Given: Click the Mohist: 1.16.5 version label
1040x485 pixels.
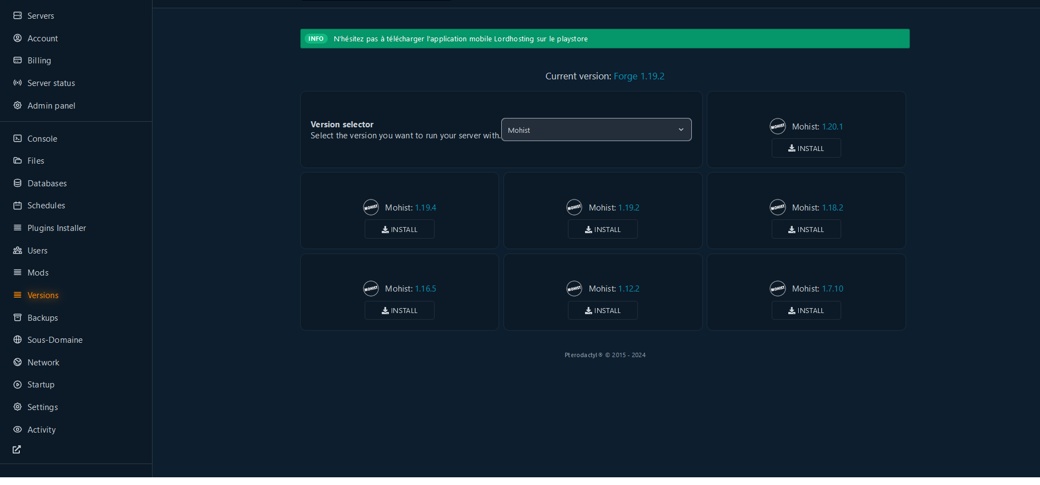Looking at the screenshot, I should (410, 288).
